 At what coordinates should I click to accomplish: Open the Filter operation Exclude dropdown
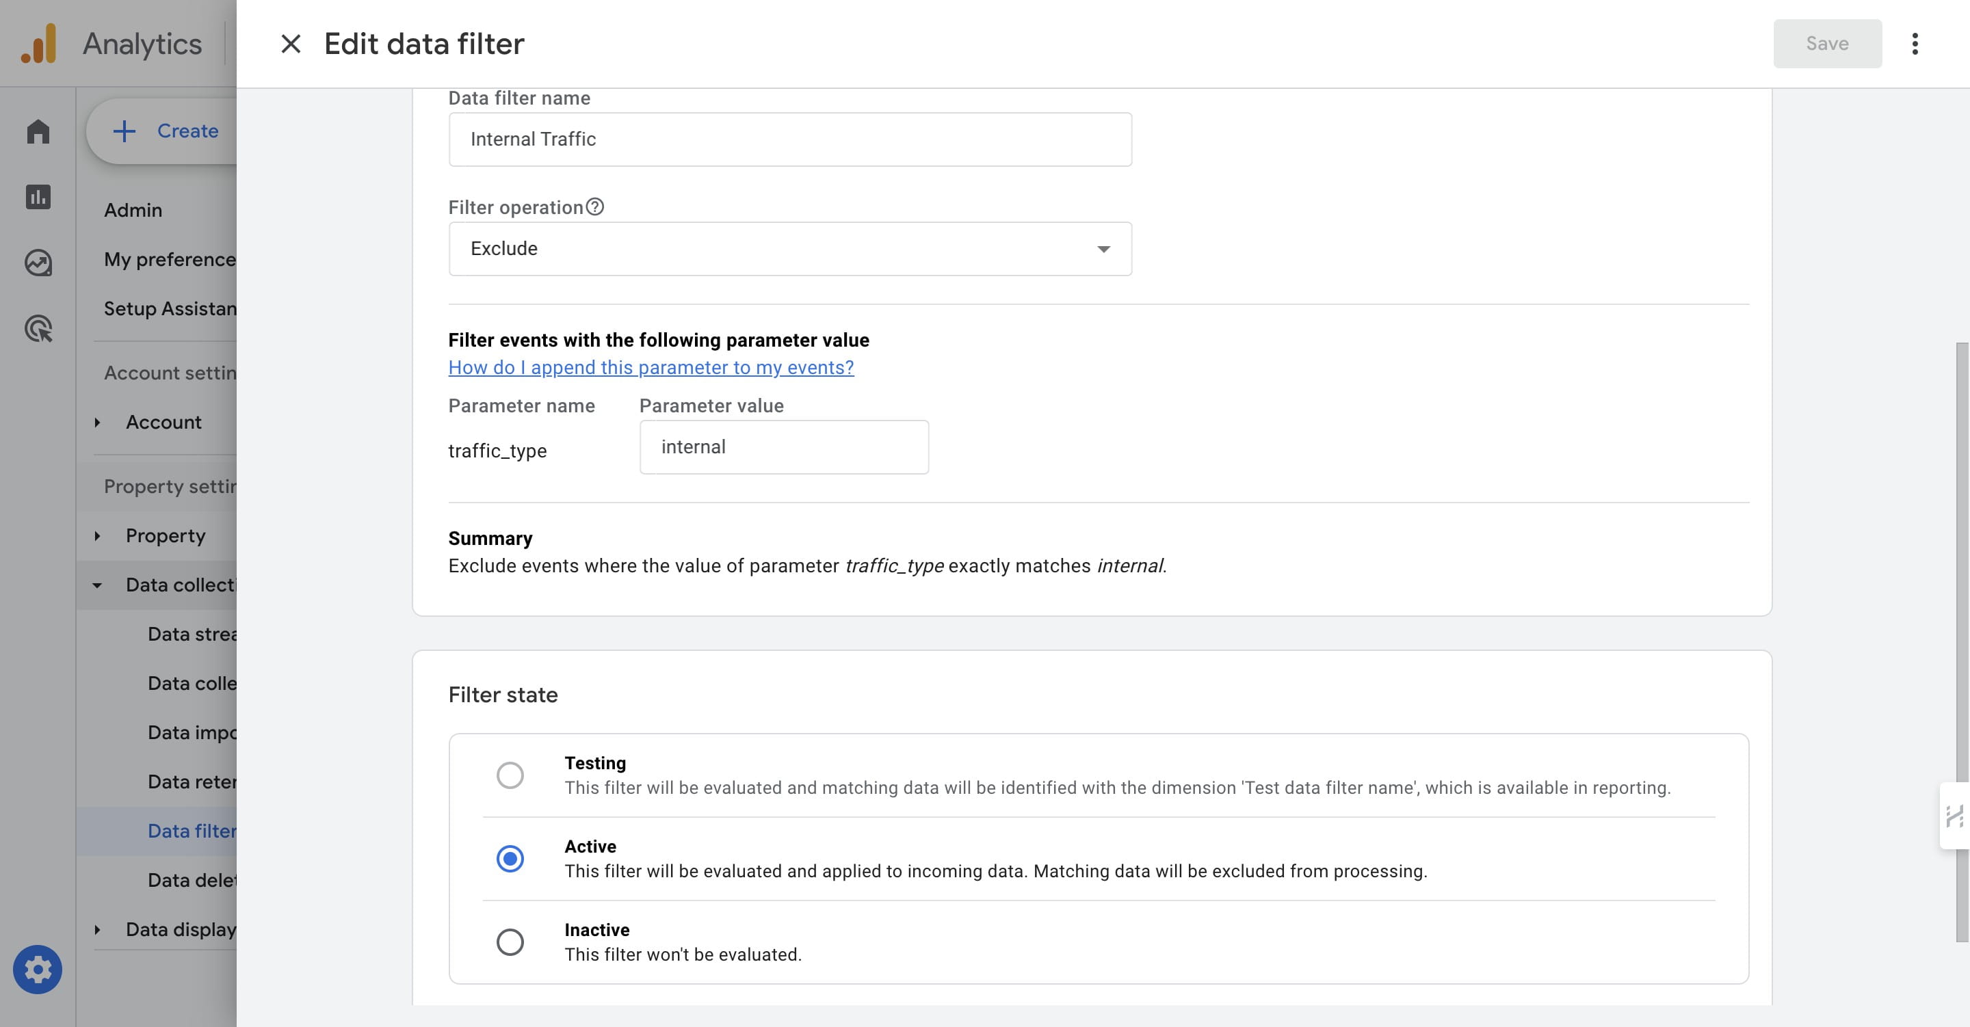(x=790, y=248)
